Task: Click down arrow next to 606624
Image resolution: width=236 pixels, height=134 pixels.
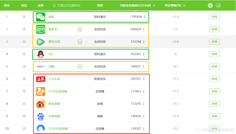Action: coord(144,29)
